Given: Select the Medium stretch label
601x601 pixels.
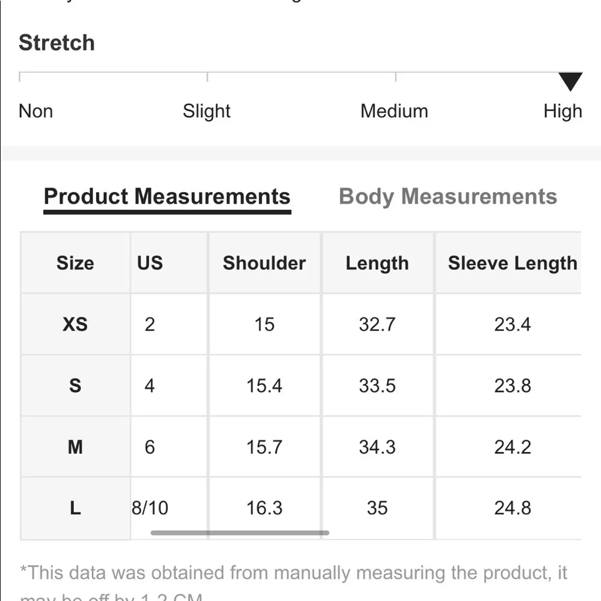Looking at the screenshot, I should (x=394, y=111).
